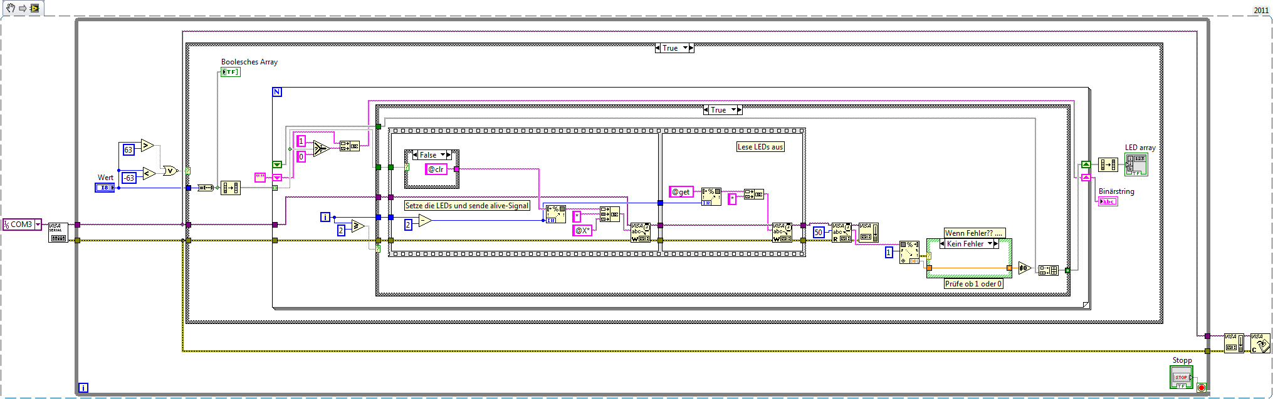This screenshot has width=1273, height=399.
Task: Select the Scan From String node
Action: [909, 252]
